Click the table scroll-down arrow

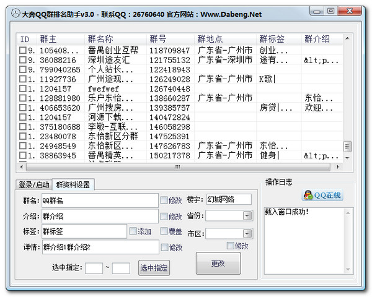click(348, 158)
